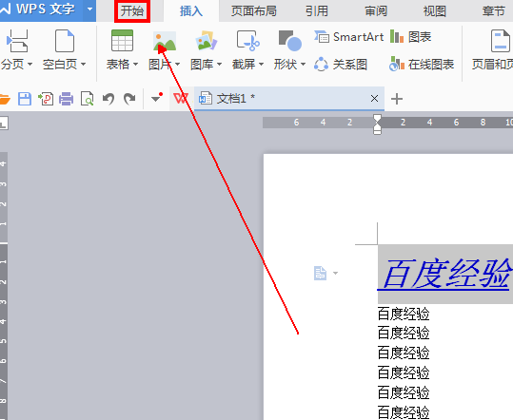The width and height of the screenshot is (513, 420).
Task: Open the WPS 文字 application menu arrow
Action: tap(89, 10)
